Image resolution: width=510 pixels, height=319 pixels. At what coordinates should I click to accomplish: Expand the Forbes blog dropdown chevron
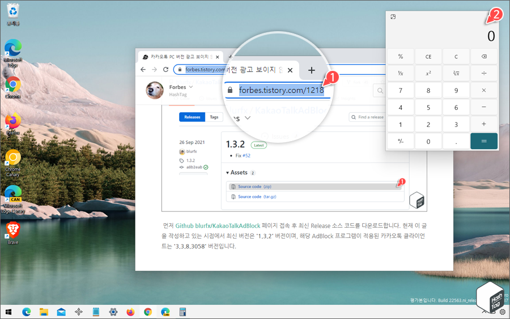[191, 87]
